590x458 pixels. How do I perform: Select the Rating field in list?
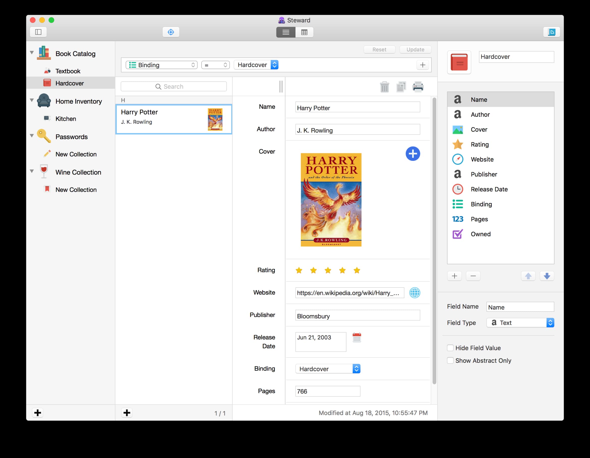(480, 144)
